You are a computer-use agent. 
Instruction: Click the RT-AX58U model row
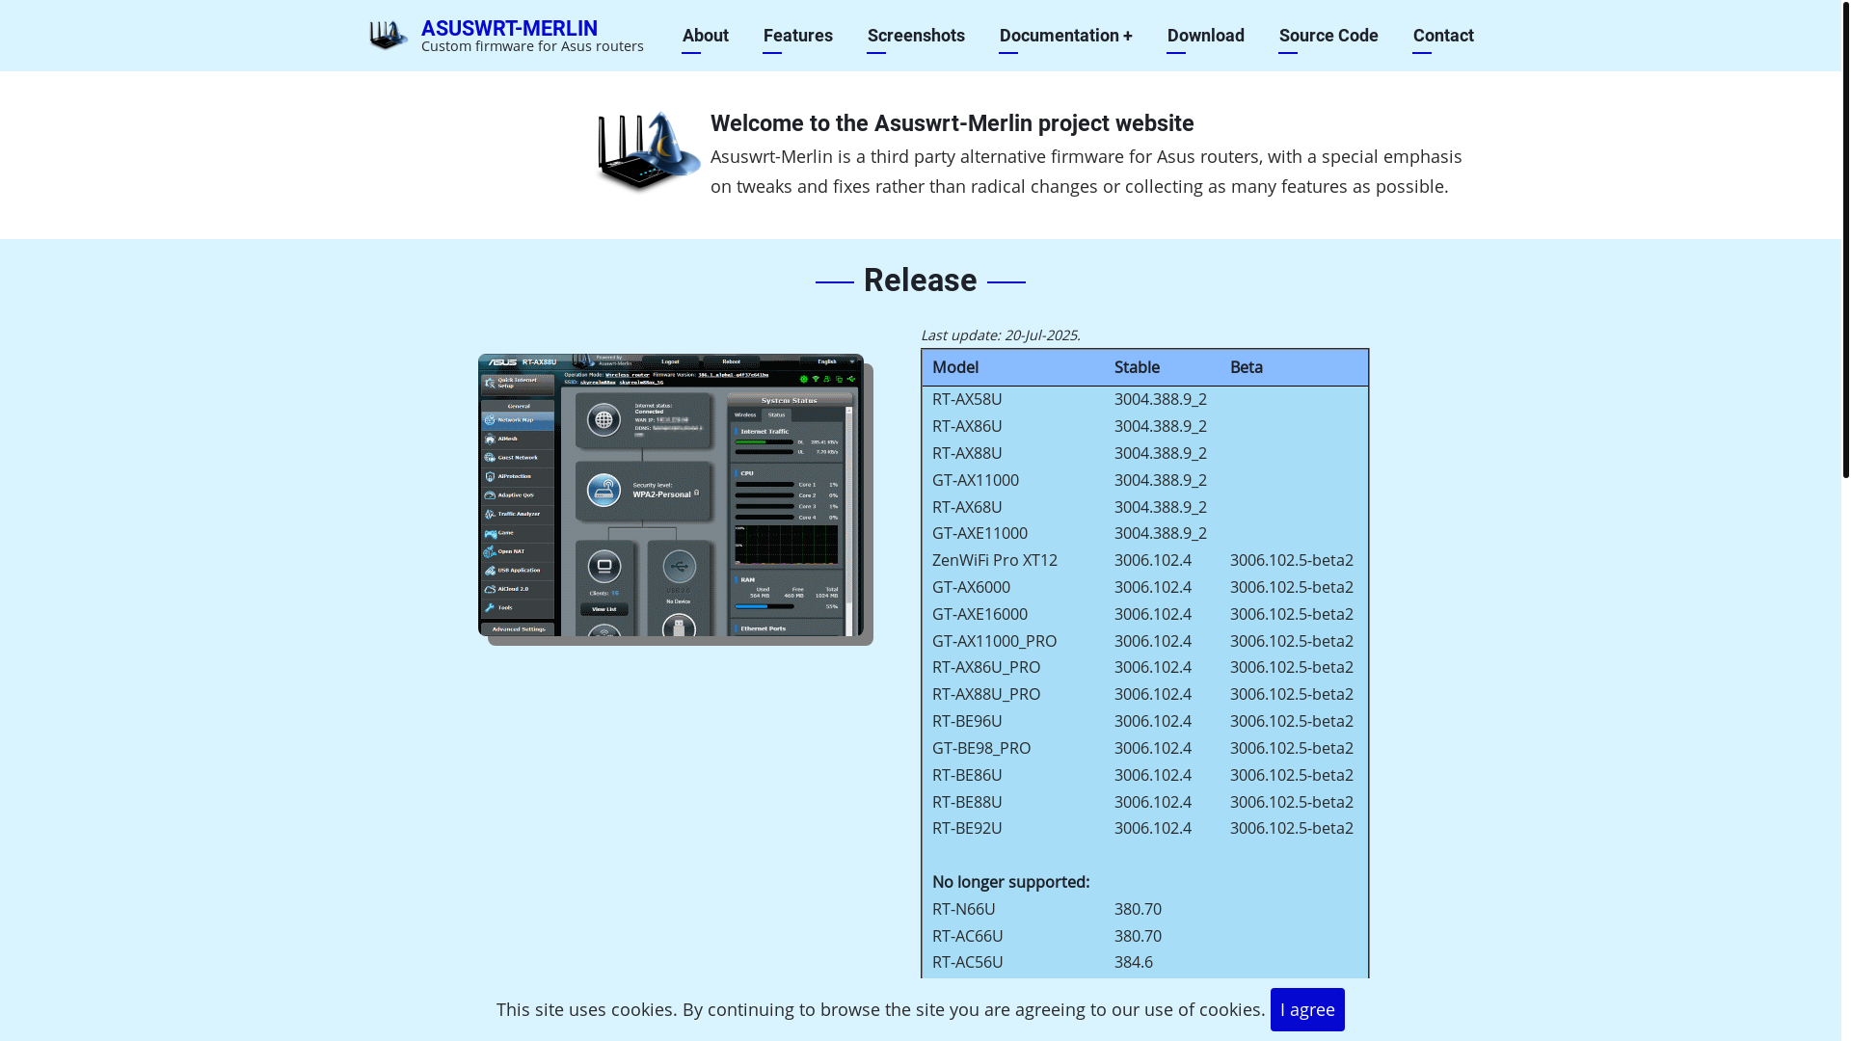[x=1144, y=399]
